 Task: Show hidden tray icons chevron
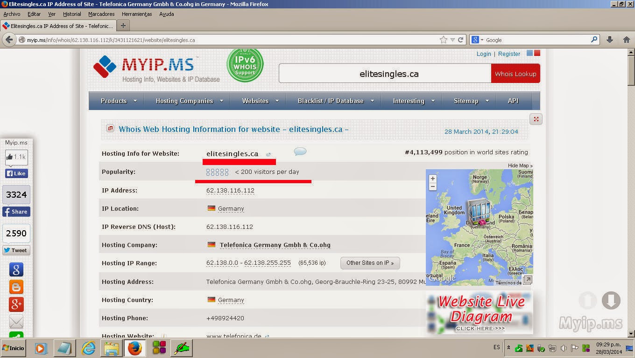(508, 348)
